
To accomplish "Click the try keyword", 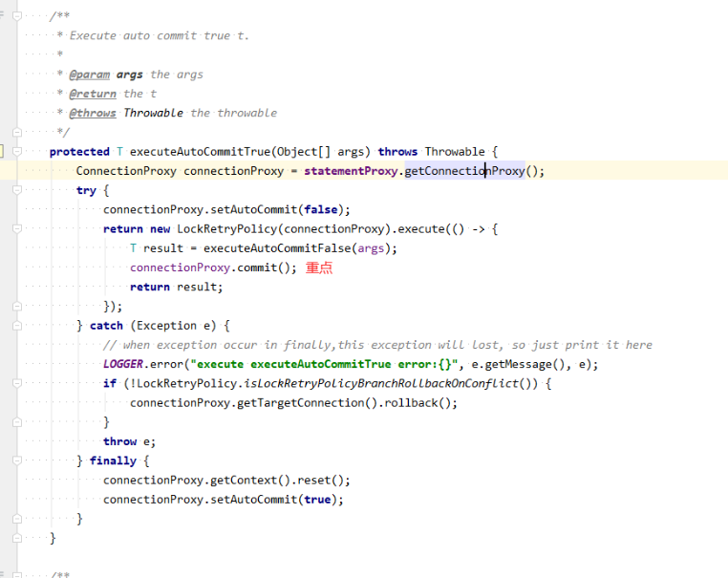I will [86, 190].
